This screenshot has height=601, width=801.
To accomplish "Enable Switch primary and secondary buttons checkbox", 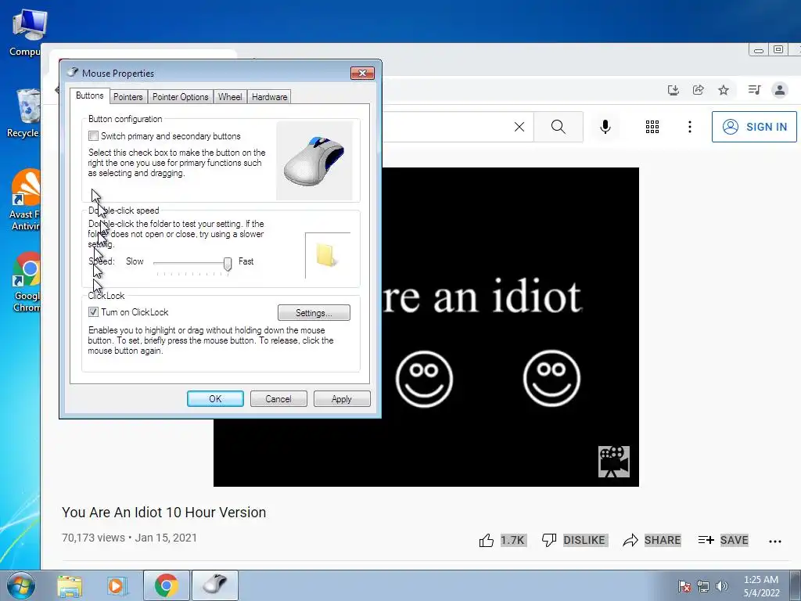I will pyautogui.click(x=94, y=136).
